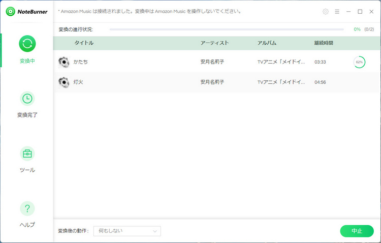The image size is (381, 243).
Task: Click the 継続時間 column header
Action: [324, 43]
